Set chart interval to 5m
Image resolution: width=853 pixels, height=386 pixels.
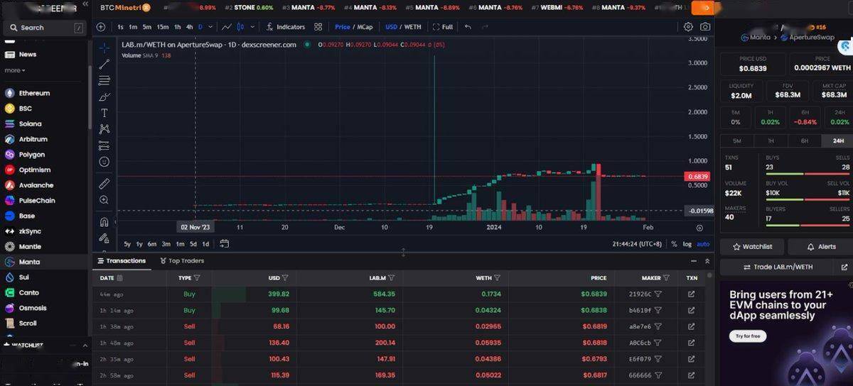click(147, 27)
